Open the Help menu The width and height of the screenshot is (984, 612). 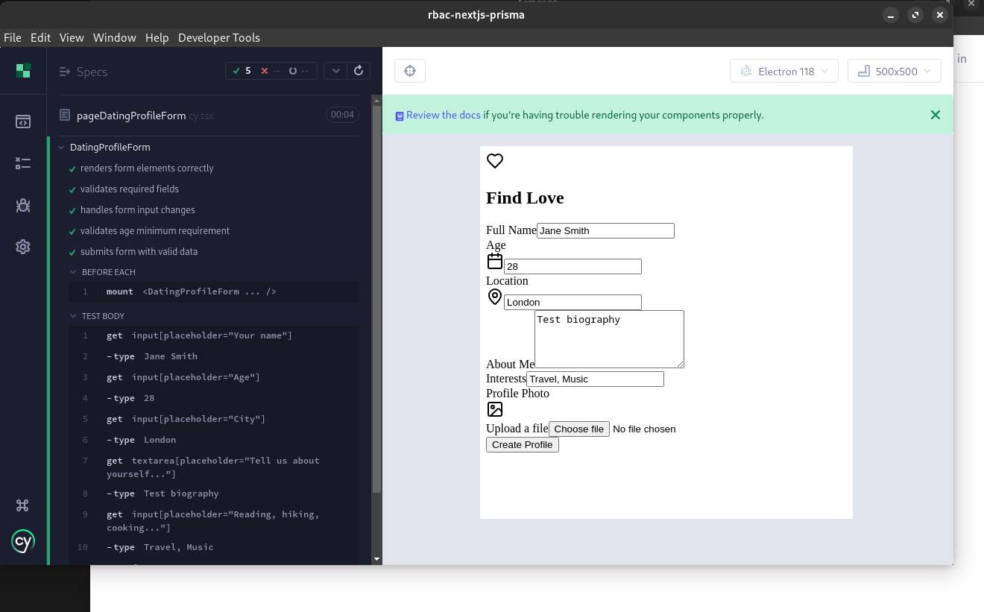pos(157,37)
